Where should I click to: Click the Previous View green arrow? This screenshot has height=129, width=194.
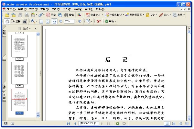pos(117,124)
